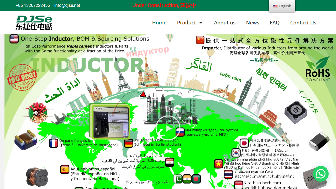Click the Thai flag icon
Screen dimensions: 336x189
[x=228, y=175]
